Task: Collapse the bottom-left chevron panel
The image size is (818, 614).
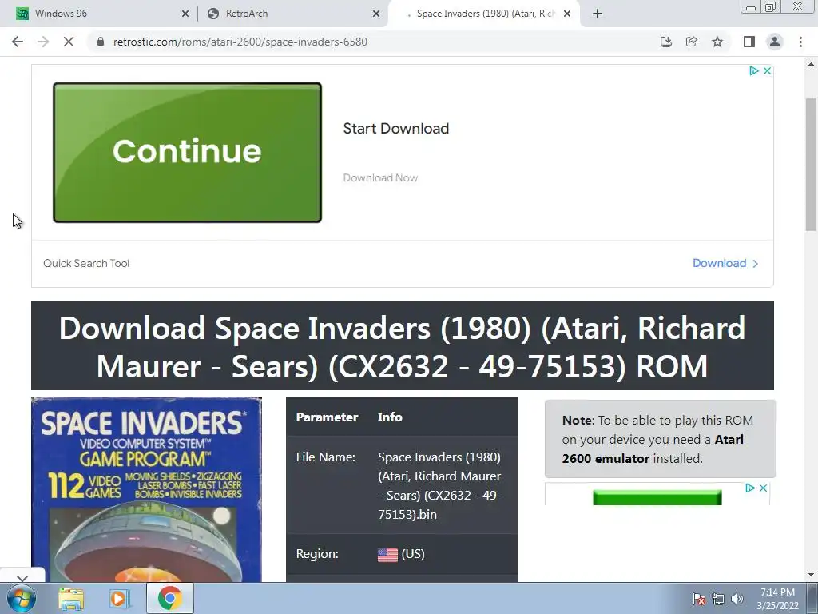Action: 22,578
